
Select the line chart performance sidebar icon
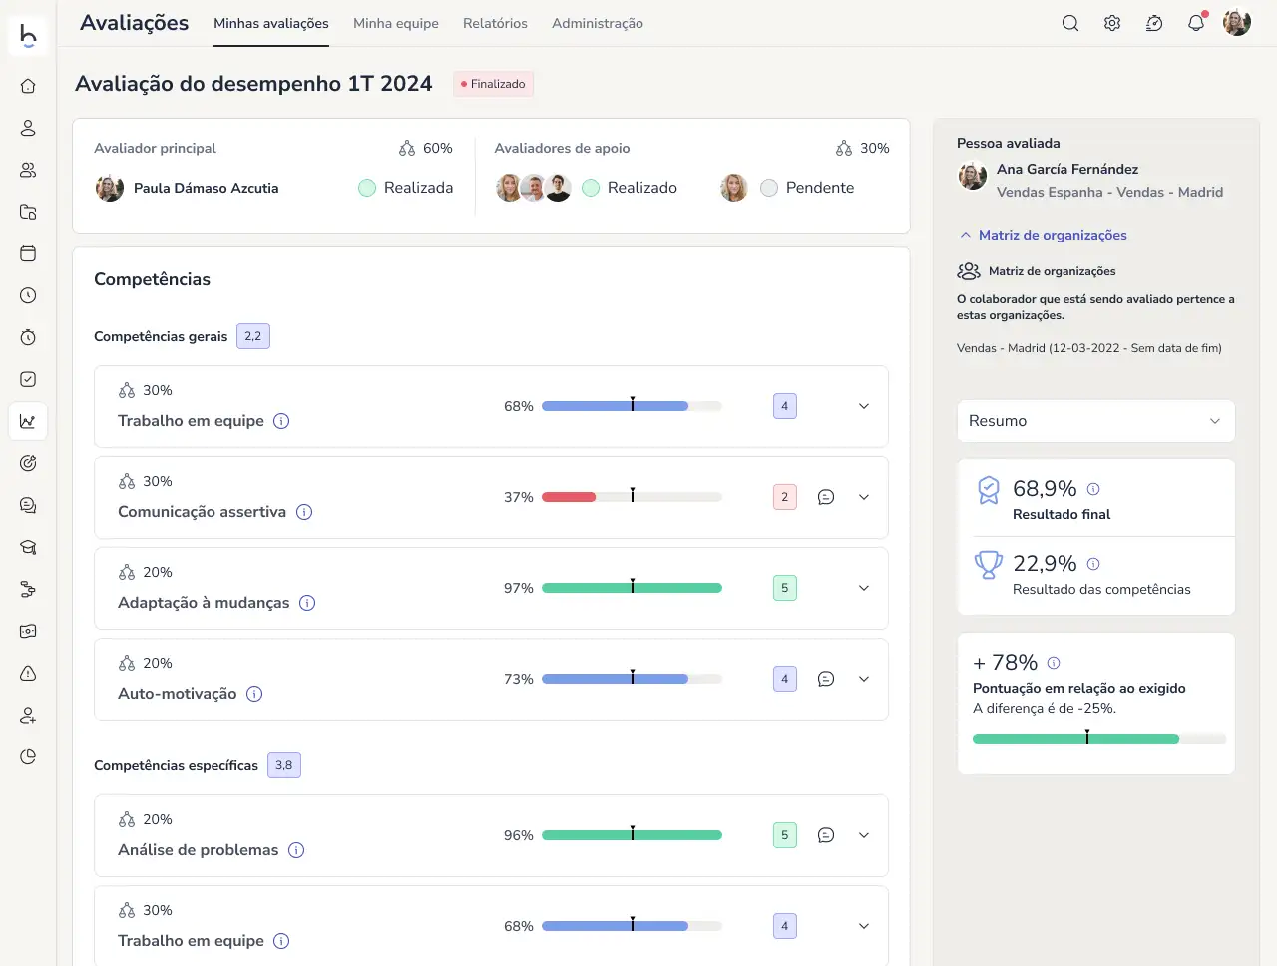(28, 421)
